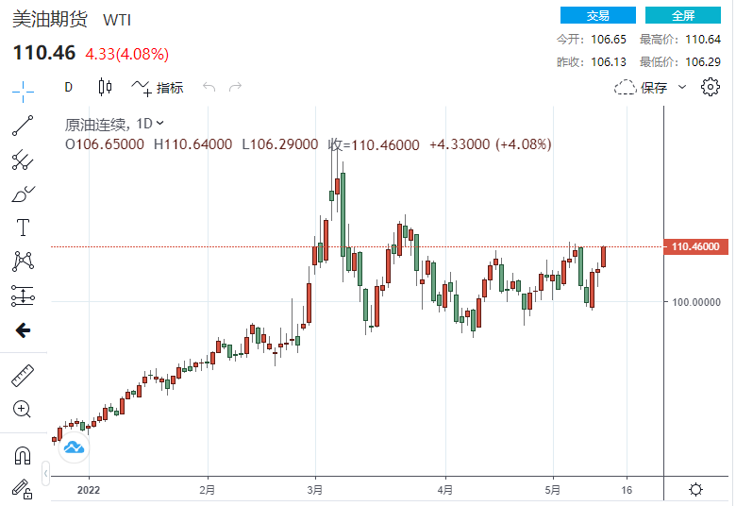Open the candlestick chart style selector
This screenshot has height=506, width=736.
[105, 88]
